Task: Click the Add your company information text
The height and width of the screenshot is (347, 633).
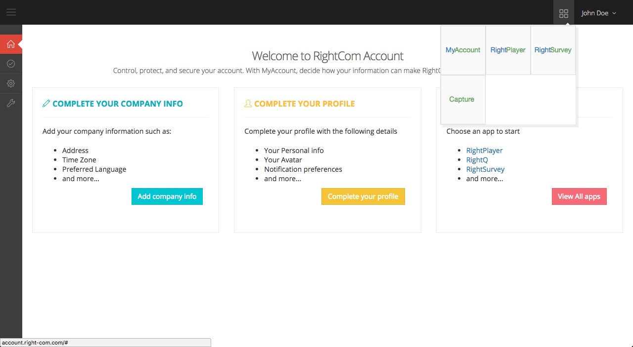Action: 107,131
